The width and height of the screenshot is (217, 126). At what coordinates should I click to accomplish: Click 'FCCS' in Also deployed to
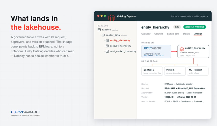point(167,101)
